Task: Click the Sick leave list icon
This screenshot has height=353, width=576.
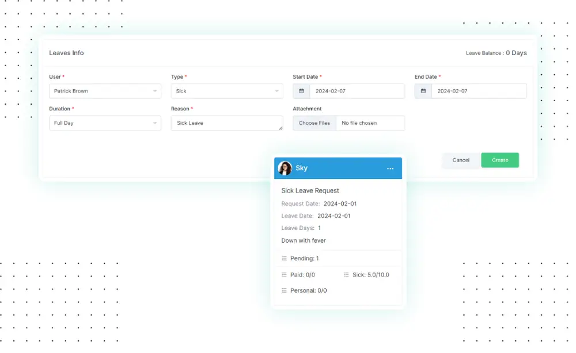Action: pos(346,275)
